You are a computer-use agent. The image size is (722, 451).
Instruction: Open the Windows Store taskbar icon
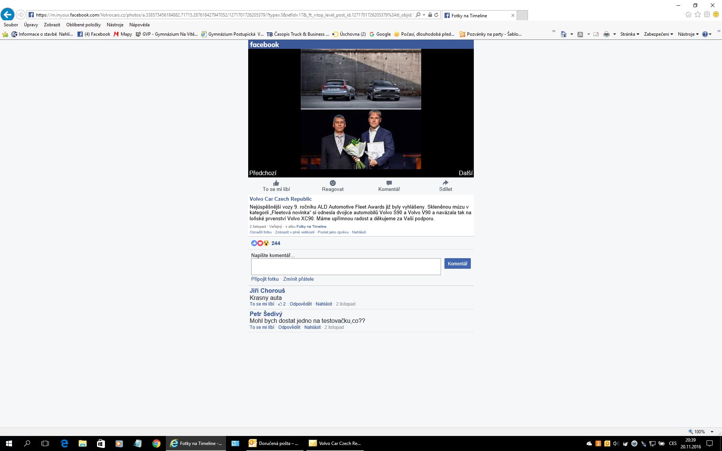point(101,443)
